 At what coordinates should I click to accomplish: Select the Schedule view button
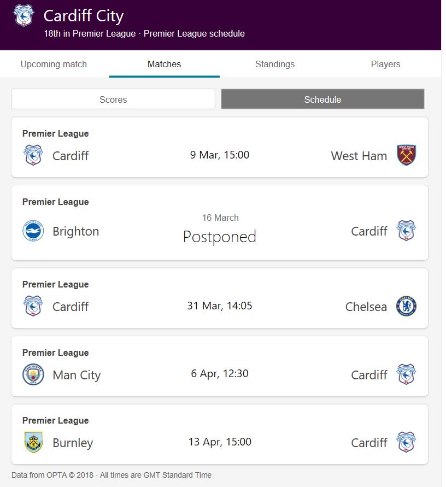[x=322, y=99]
